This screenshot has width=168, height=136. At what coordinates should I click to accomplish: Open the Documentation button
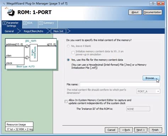pyautogui.click(x=152, y=12)
